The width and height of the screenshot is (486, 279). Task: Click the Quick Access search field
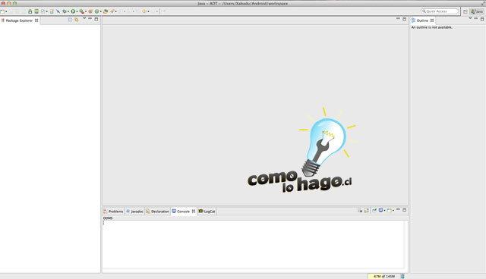pyautogui.click(x=440, y=11)
